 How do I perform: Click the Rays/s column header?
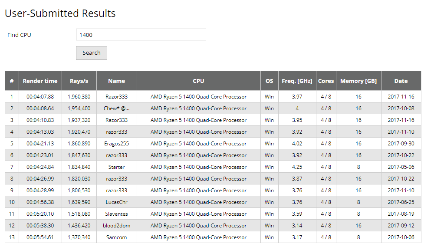pos(79,81)
